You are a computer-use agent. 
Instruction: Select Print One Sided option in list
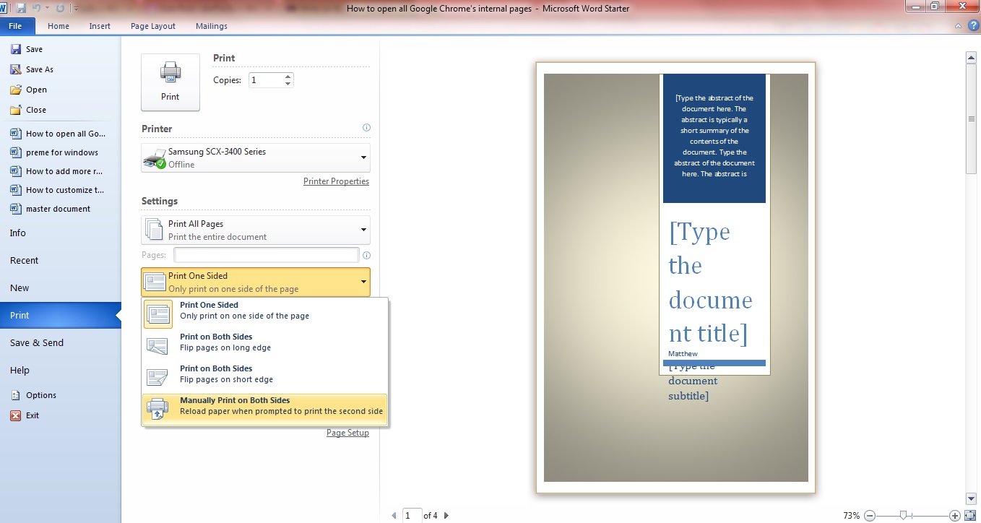click(265, 314)
